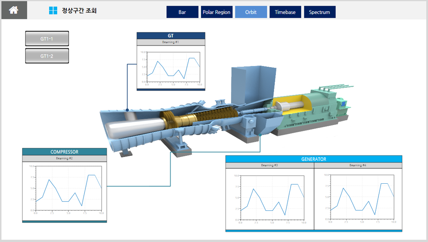
Task: Switch to the Spectrum tab
Action: pyautogui.click(x=320, y=12)
